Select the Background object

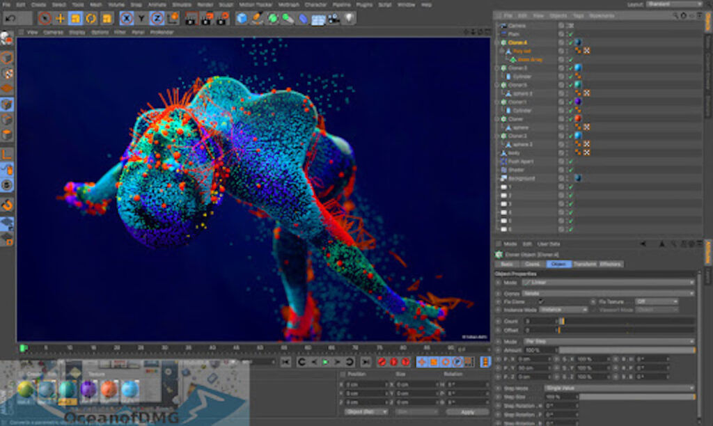tap(522, 178)
